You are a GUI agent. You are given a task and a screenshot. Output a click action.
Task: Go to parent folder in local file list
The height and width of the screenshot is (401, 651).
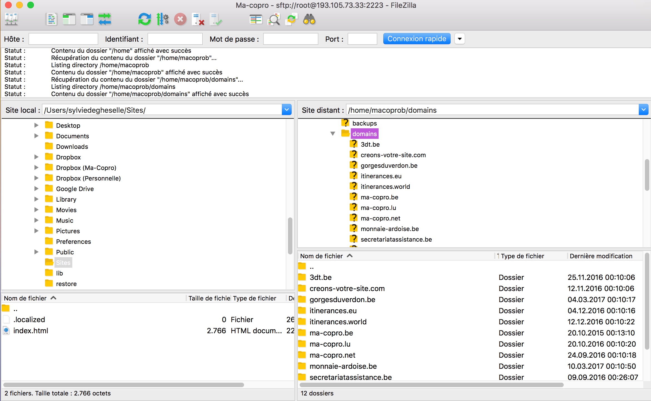pyautogui.click(x=148, y=309)
